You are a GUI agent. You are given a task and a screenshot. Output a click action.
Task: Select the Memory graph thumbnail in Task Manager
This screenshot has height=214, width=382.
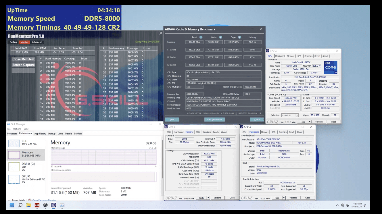coord(14,155)
